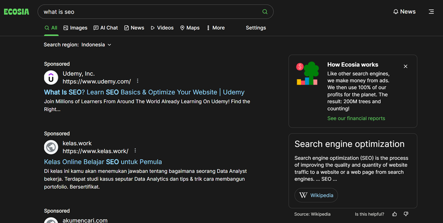Click the Search engine optimization heading

[x=349, y=144]
